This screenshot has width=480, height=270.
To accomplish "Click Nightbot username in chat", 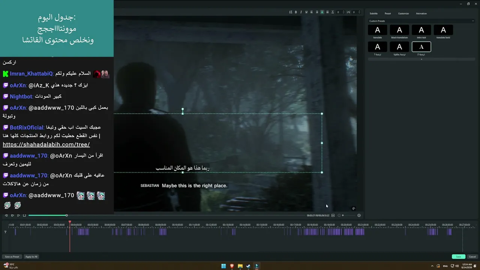I will [21, 96].
